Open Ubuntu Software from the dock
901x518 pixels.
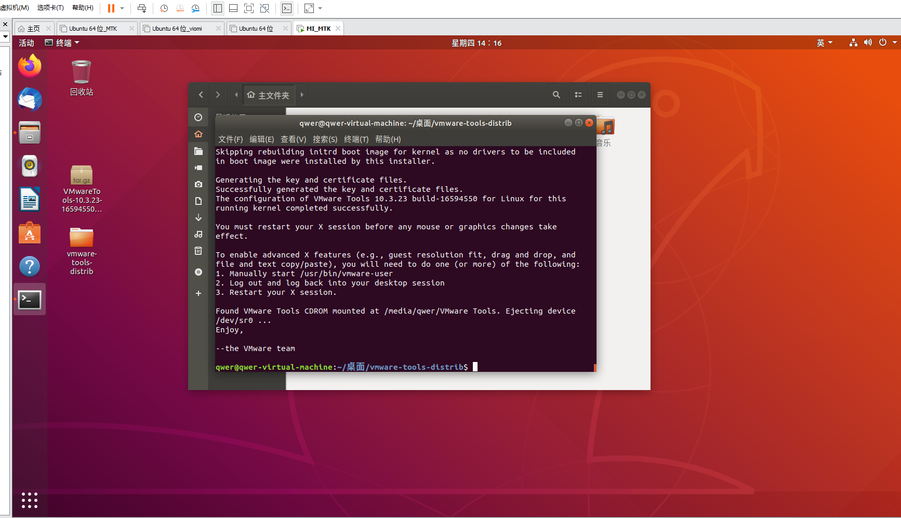(30, 233)
